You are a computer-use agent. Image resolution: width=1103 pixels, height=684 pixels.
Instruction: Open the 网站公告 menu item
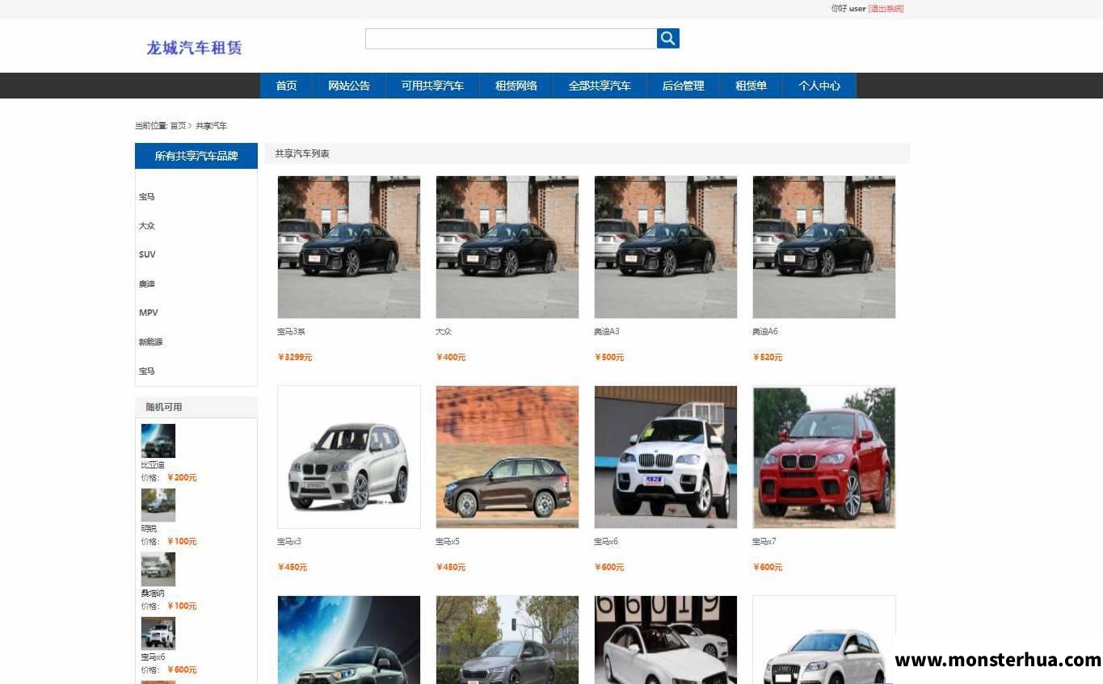tap(349, 86)
